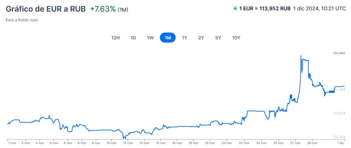Click the green live rate indicator dot

coord(235,9)
